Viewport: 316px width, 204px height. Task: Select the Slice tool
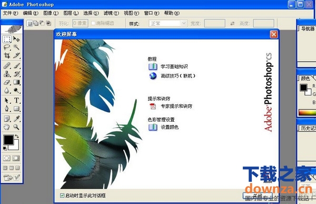pyautogui.click(x=16, y=55)
